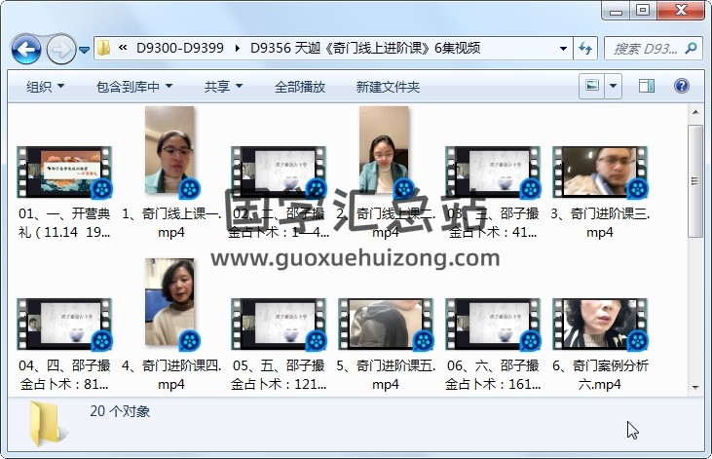Click the vertical scrollbar thumb
This screenshot has width=712, height=459.
pos(695,181)
